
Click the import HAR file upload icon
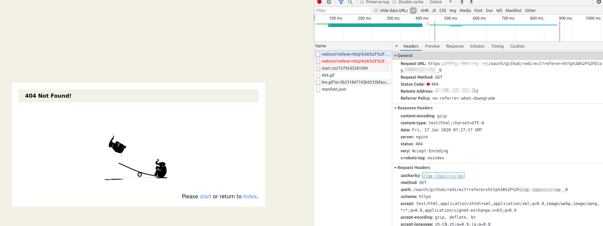point(462,2)
